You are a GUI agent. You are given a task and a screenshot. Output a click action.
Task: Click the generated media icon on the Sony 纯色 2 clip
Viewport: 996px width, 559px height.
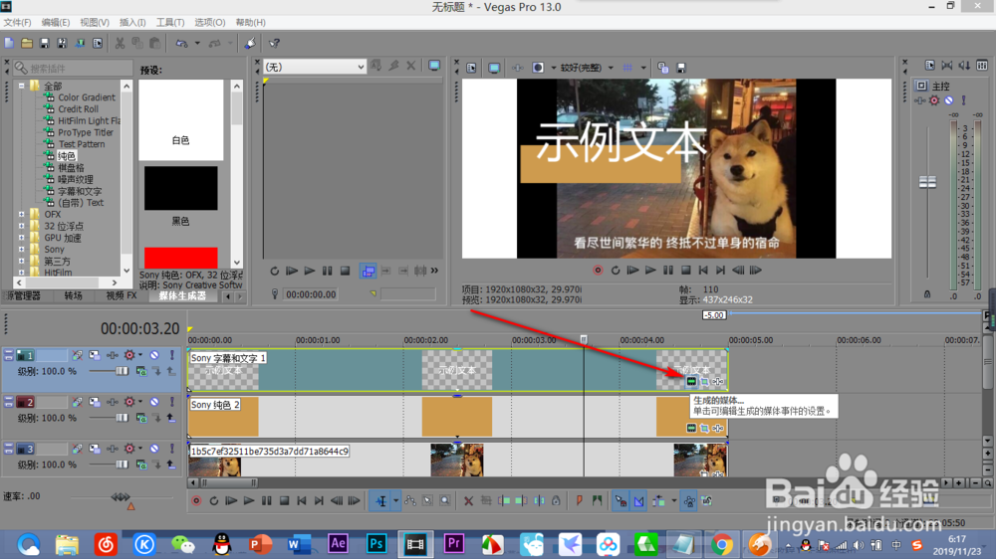click(x=691, y=429)
